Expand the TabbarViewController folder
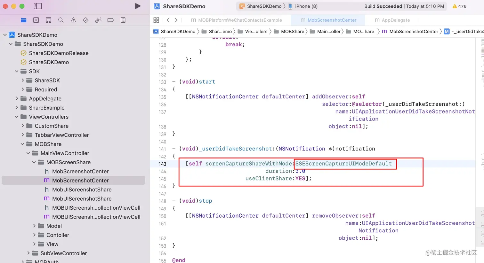The height and width of the screenshot is (263, 484). [22, 135]
